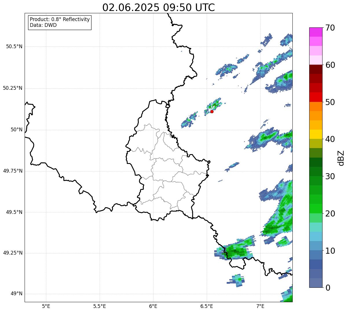This screenshot has height=312, width=348.
Task: Click the 5.5°E longitude label
Action: tap(100, 306)
